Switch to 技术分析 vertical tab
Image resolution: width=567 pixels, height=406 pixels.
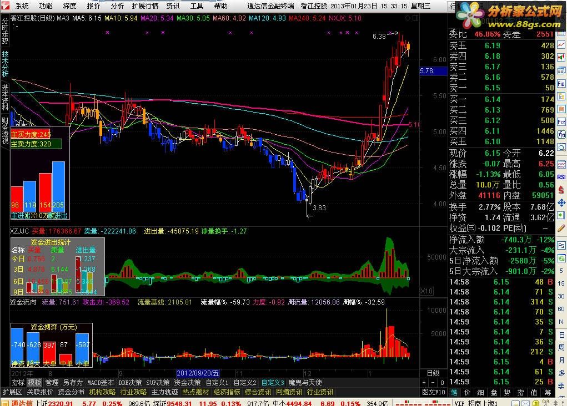click(x=5, y=64)
